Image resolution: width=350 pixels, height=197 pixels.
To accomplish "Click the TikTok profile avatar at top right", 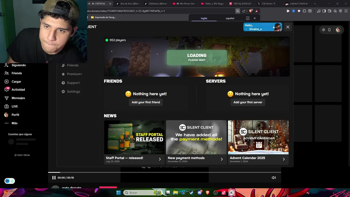I will (x=338, y=30).
